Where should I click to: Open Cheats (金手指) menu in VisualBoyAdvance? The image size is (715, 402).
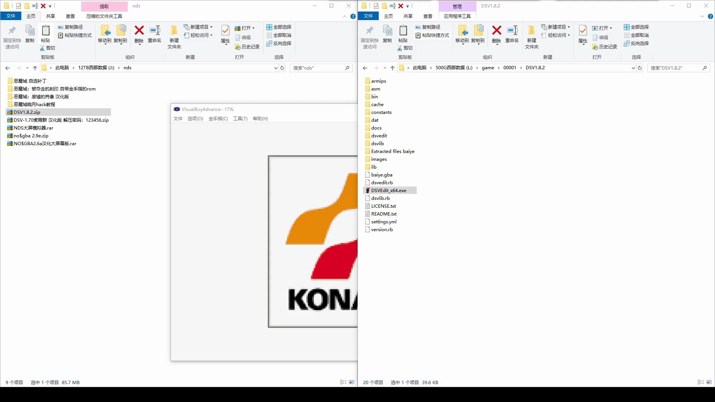218,119
